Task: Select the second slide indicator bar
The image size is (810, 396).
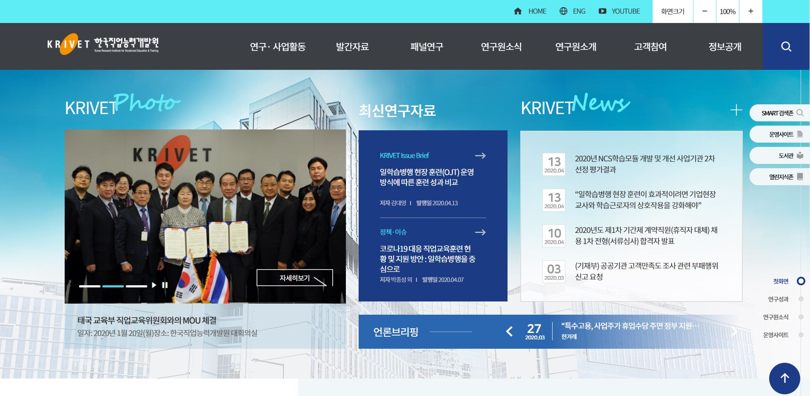Action: (x=113, y=286)
